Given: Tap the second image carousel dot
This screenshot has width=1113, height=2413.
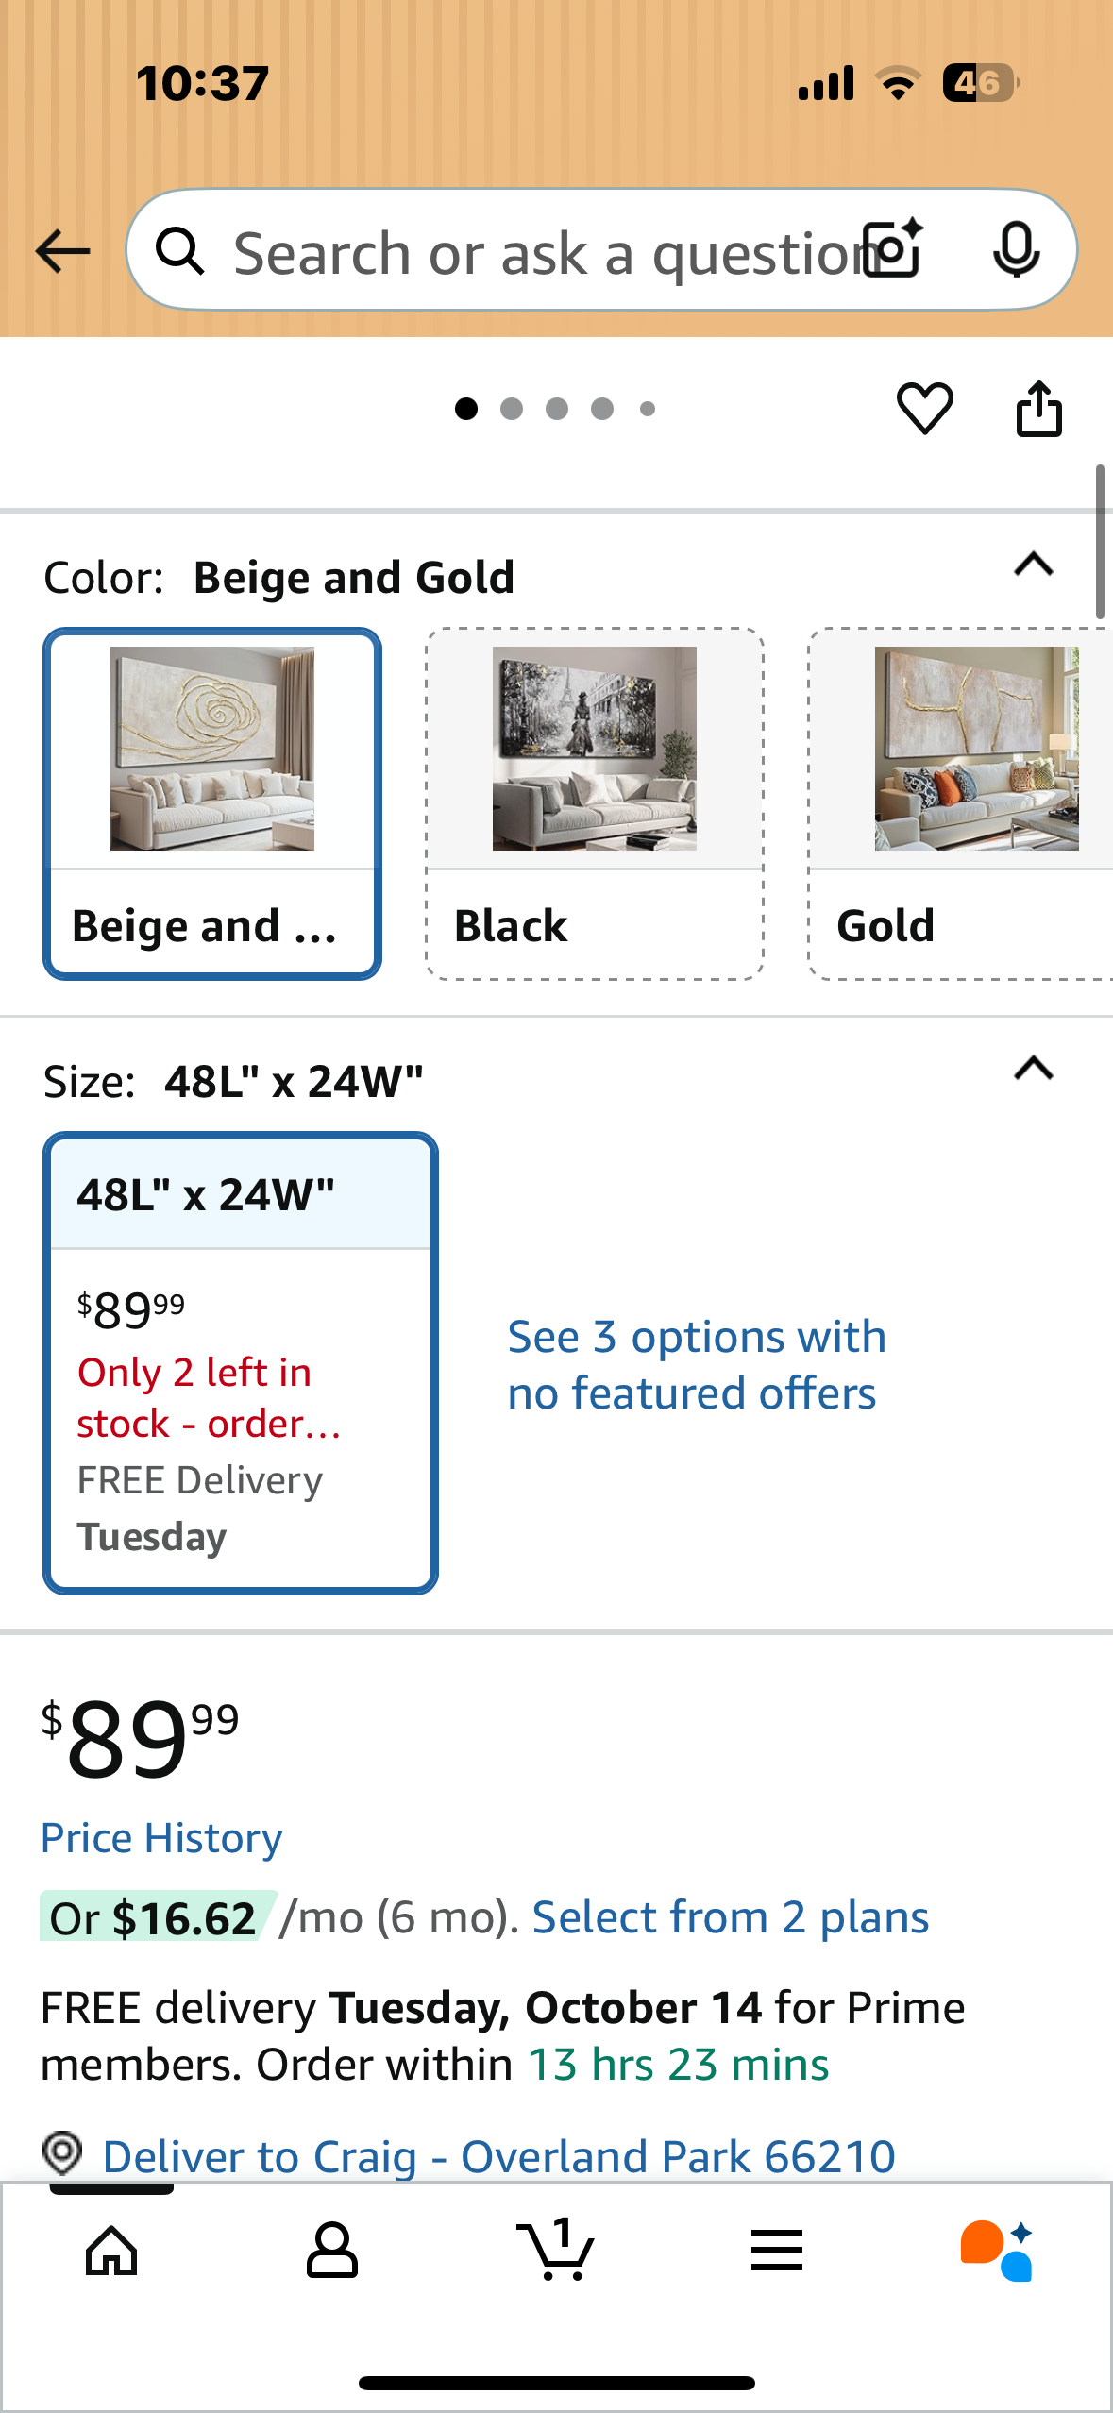Looking at the screenshot, I should (512, 409).
